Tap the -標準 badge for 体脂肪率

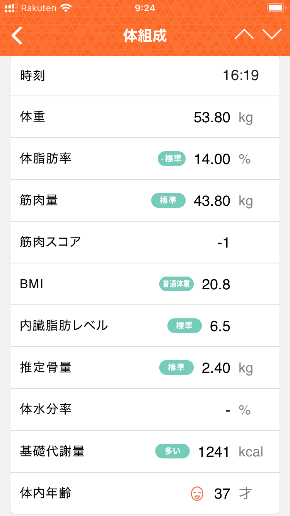coord(172,159)
